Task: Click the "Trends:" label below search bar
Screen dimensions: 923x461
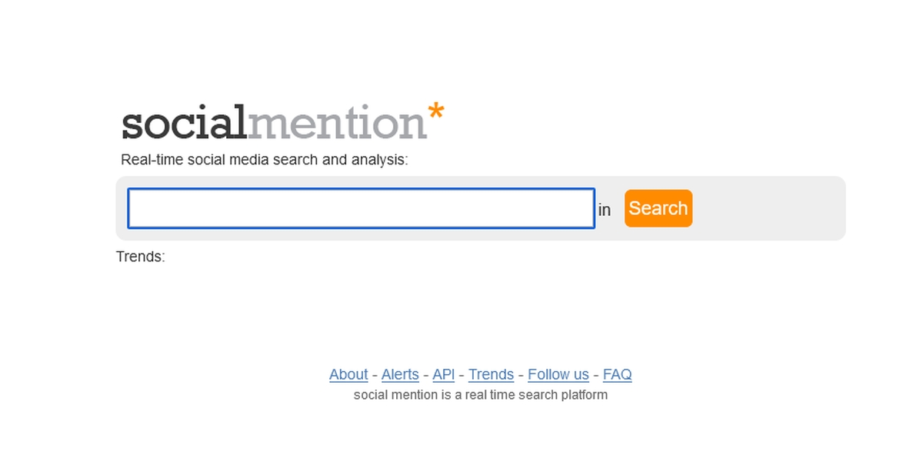Action: (140, 257)
